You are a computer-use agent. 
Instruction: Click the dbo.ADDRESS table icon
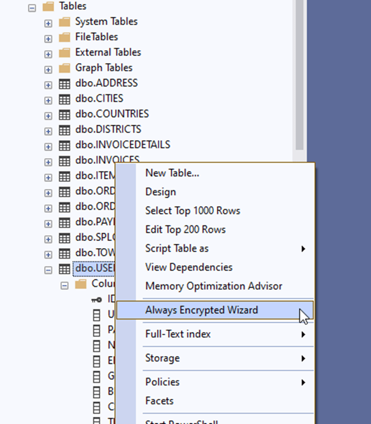[x=65, y=83]
